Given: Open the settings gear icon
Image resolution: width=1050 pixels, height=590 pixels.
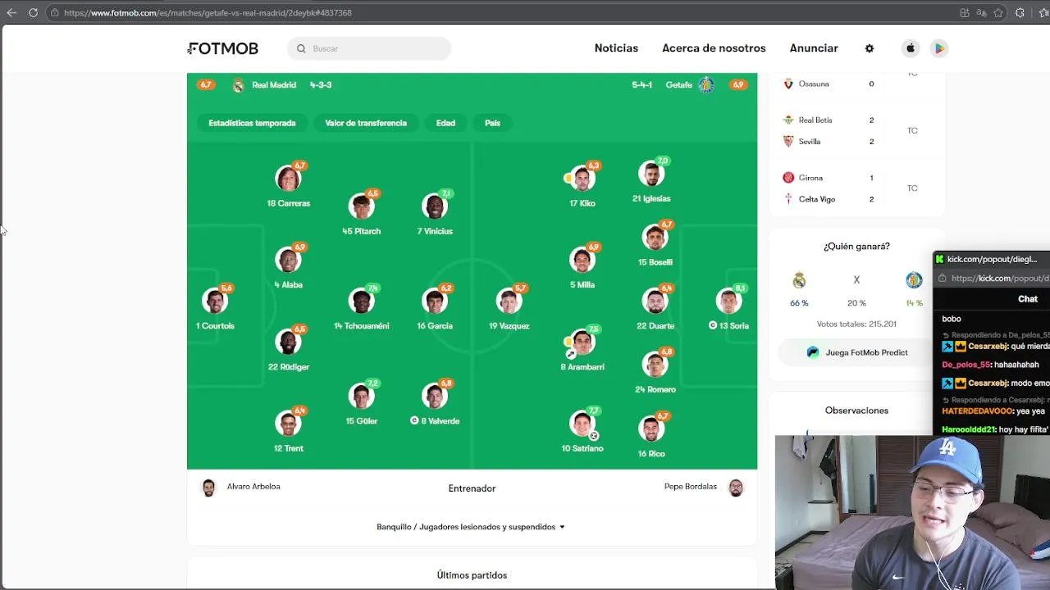Looking at the screenshot, I should pyautogui.click(x=870, y=48).
